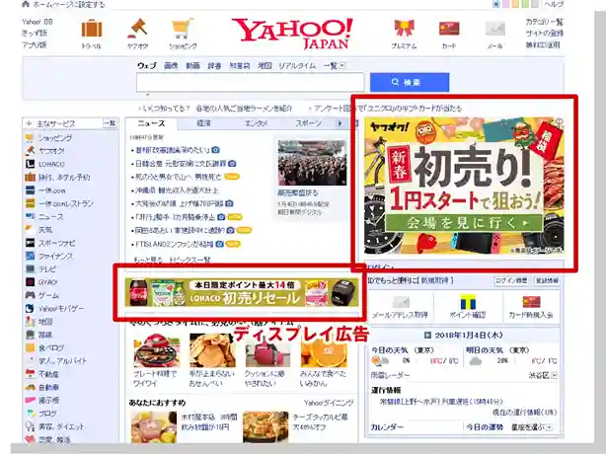The width and height of the screenshot is (606, 454).
Task: Click the ログイン履歴 button
Action: pos(511,280)
